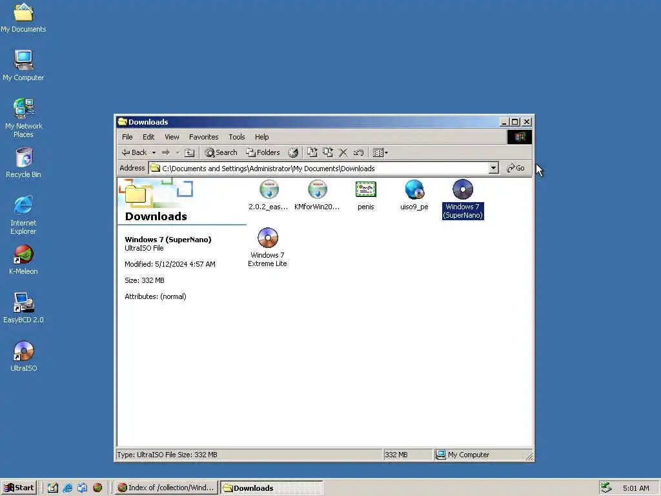This screenshot has width=661, height=496.
Task: Select the Windows 7 (SuperNano) ISO file
Action: click(463, 199)
